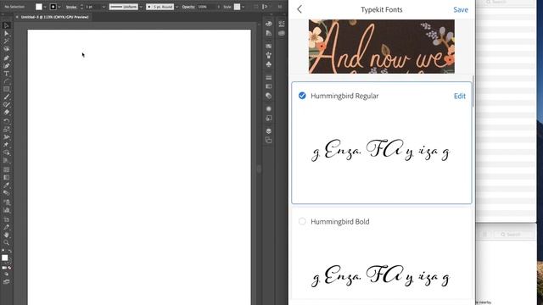The image size is (543, 305).
Task: Open the Swatches panel icon
Action: (x=269, y=46)
